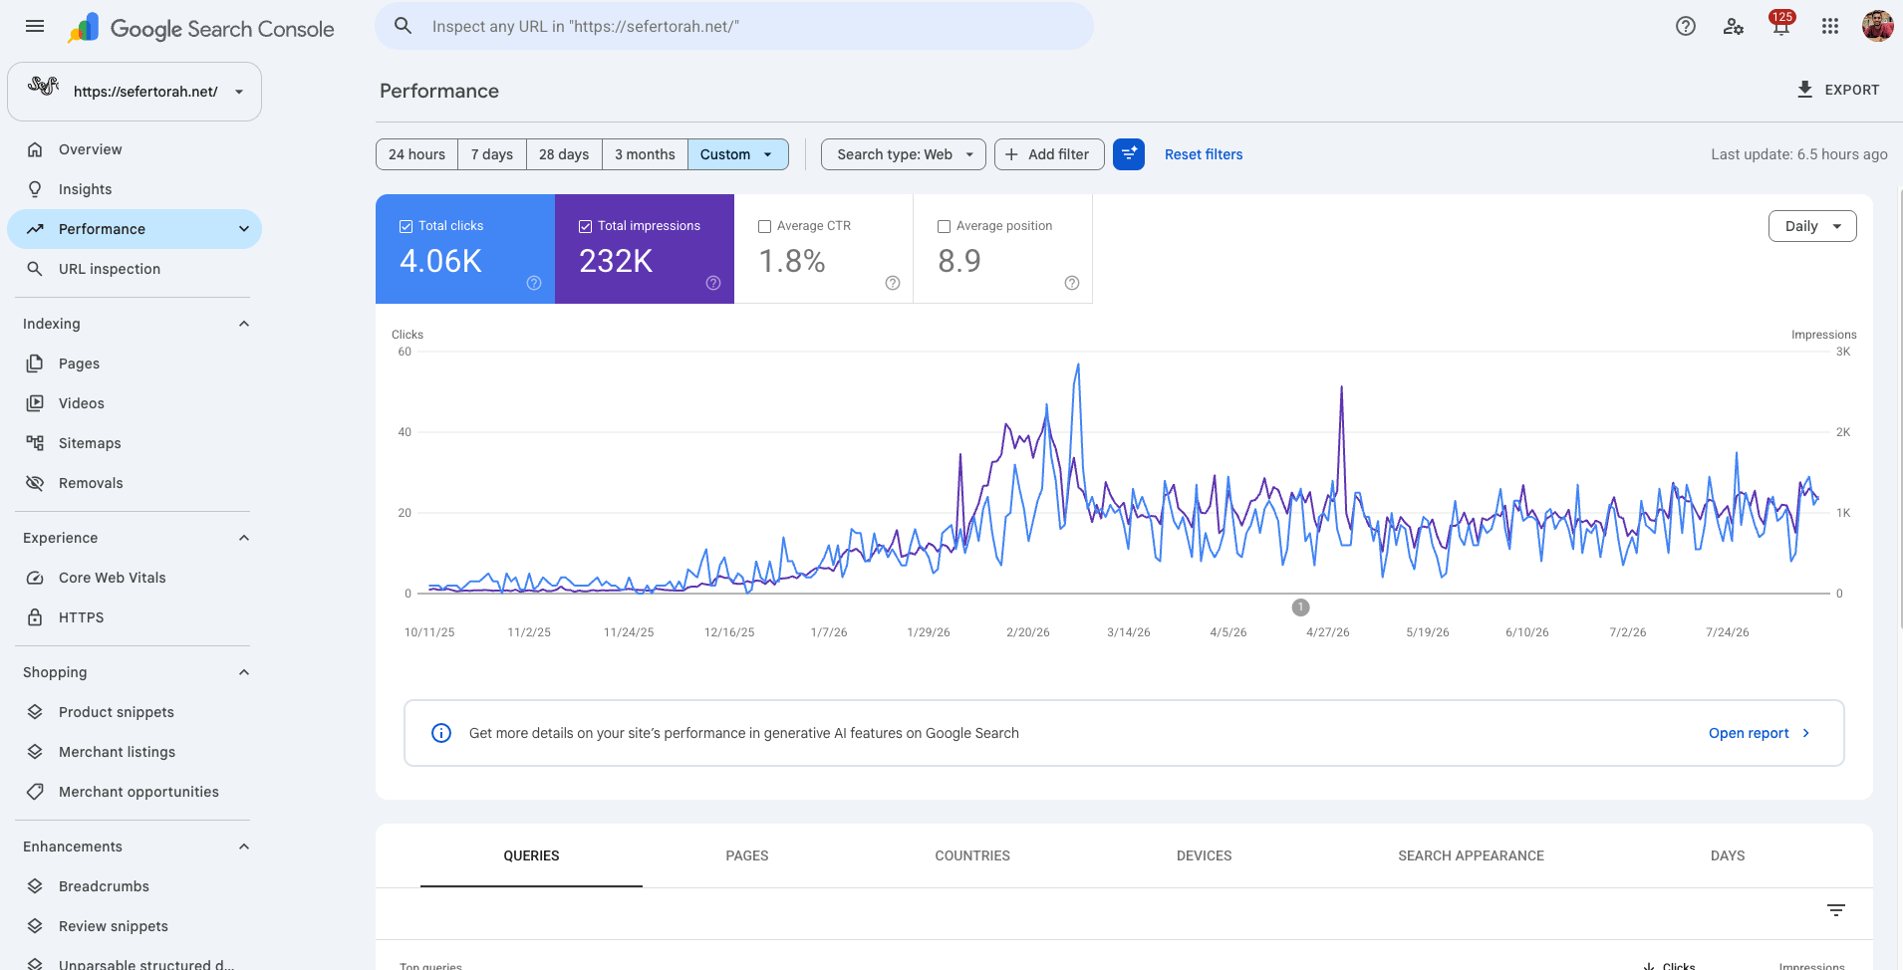Click help icon on Average CTR card
1903x970 pixels.
pos(893,283)
